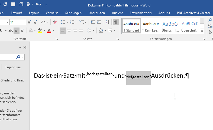Open Replace with the ab-ac icon
The image size is (213, 130).
click(x=210, y=26)
